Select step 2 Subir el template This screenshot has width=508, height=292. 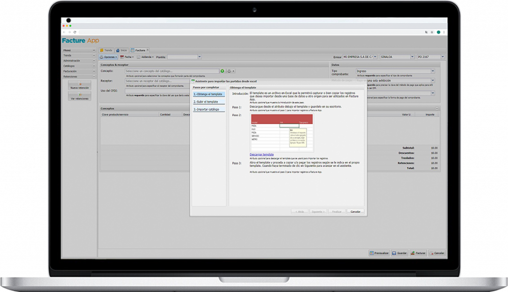tap(208, 101)
